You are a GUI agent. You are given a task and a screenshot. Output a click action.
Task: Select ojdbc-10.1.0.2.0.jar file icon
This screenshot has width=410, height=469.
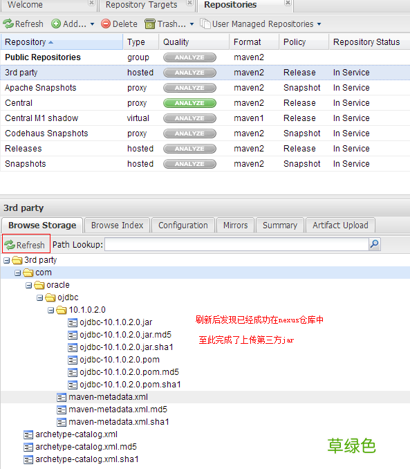(x=73, y=323)
